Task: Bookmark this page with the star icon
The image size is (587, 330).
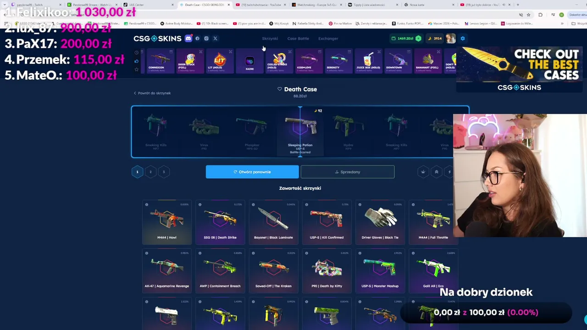Action: (528, 15)
